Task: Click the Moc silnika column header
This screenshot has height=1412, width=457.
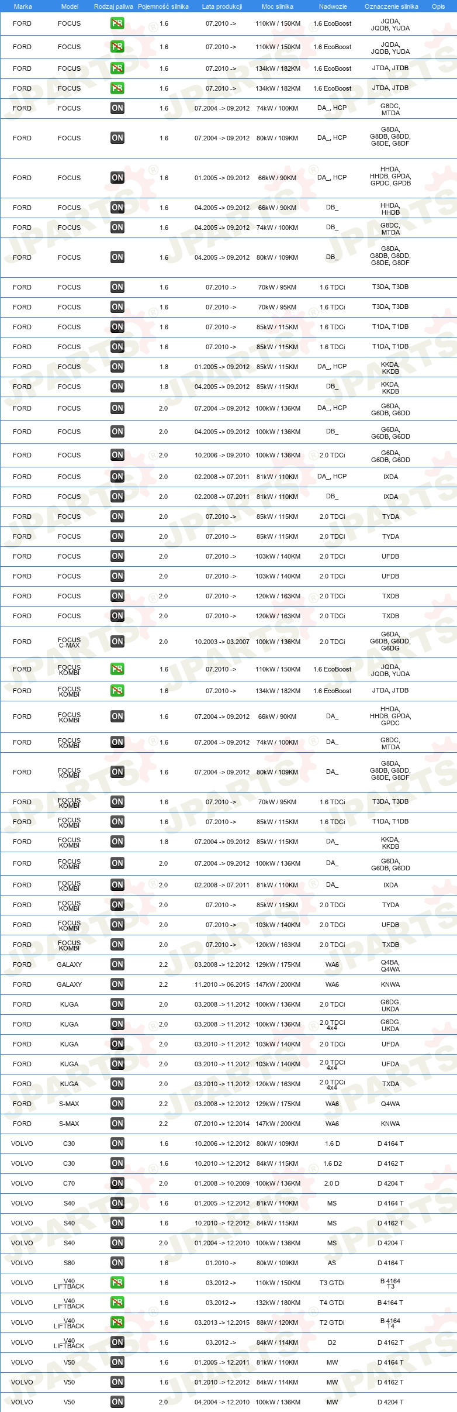Action: 278,6
